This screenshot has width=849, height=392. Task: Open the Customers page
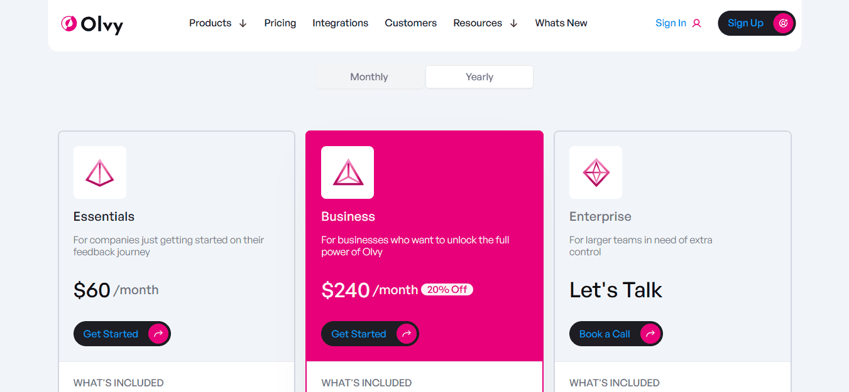411,23
